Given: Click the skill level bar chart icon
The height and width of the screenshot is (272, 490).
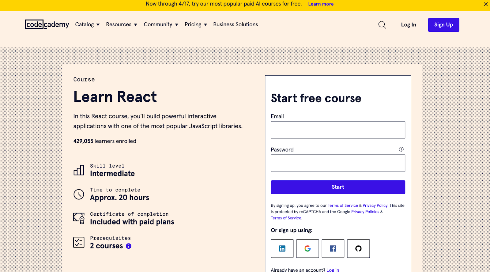Looking at the screenshot, I should click(x=79, y=170).
